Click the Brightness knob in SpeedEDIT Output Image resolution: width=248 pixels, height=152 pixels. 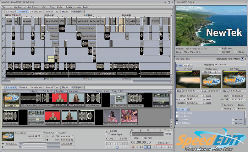click(x=220, y=48)
